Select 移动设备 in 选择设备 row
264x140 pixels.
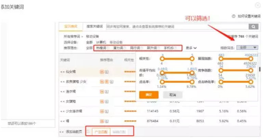click(116, 42)
